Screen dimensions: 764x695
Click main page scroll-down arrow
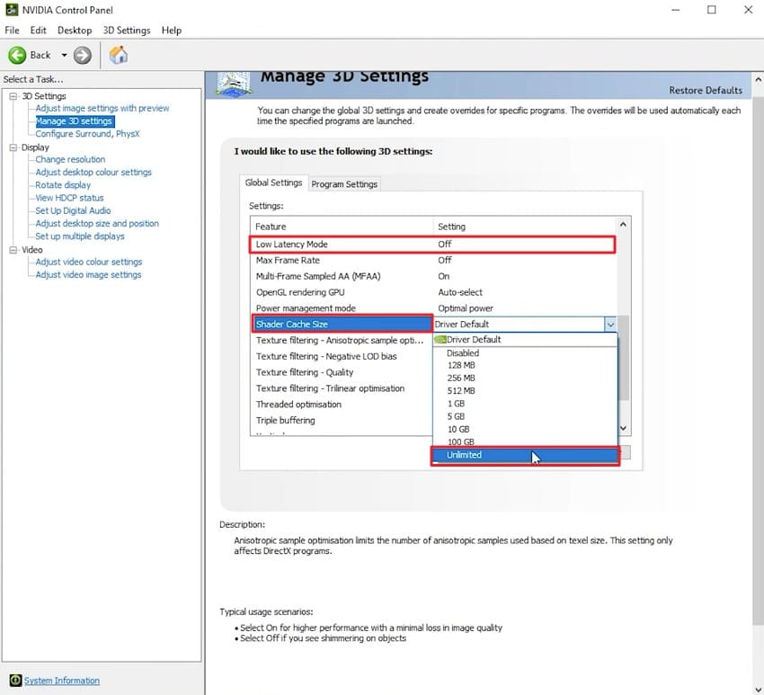(758, 689)
